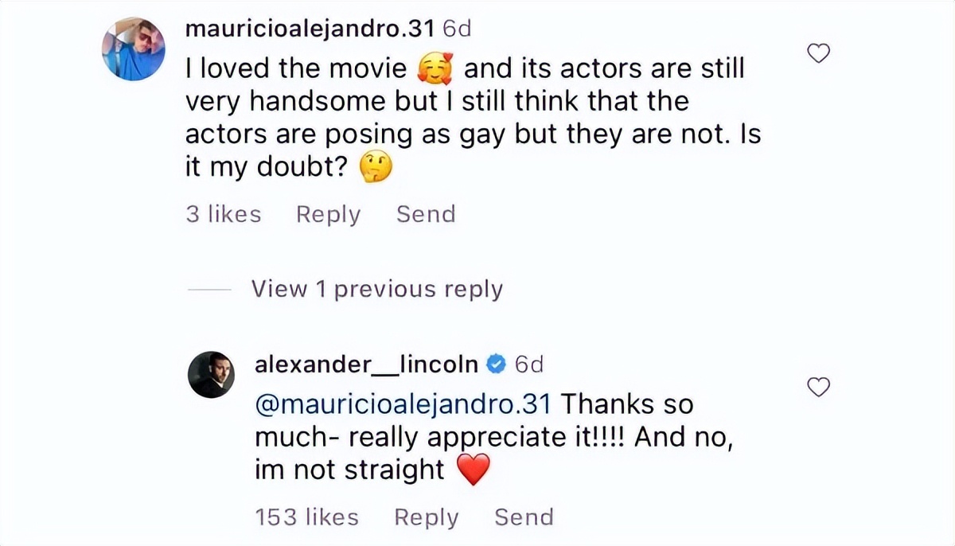Expand View 1 previous reply

pyautogui.click(x=376, y=289)
